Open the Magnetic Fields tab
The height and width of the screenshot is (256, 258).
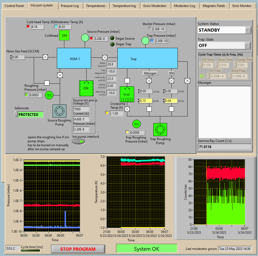[214, 6]
